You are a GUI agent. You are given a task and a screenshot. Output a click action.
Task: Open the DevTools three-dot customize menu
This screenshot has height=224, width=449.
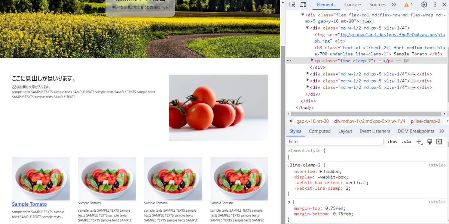[435, 5]
